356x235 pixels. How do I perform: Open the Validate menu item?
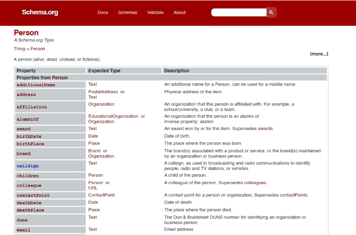click(155, 13)
